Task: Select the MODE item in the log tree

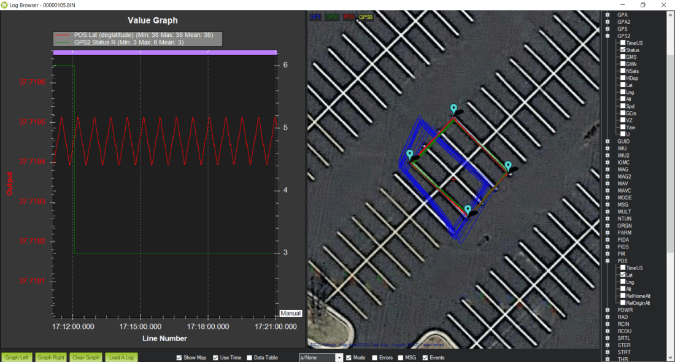Action: pyautogui.click(x=623, y=198)
